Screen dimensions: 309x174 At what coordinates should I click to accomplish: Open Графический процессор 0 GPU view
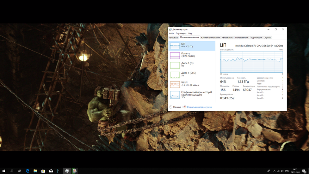pyautogui.click(x=192, y=94)
